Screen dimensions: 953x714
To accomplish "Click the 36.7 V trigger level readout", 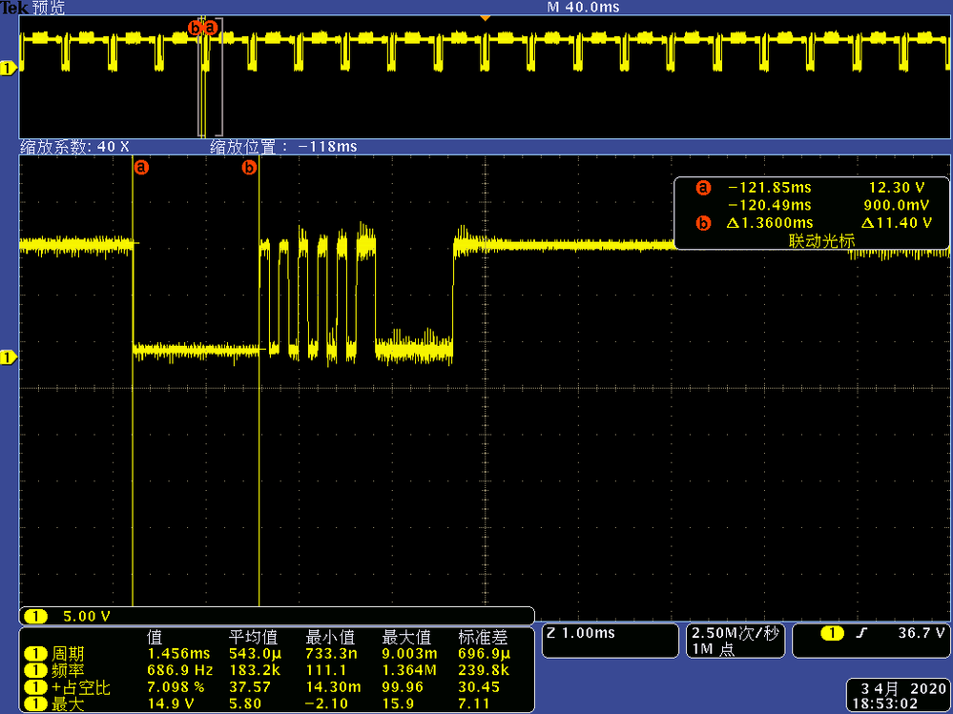I will (921, 633).
